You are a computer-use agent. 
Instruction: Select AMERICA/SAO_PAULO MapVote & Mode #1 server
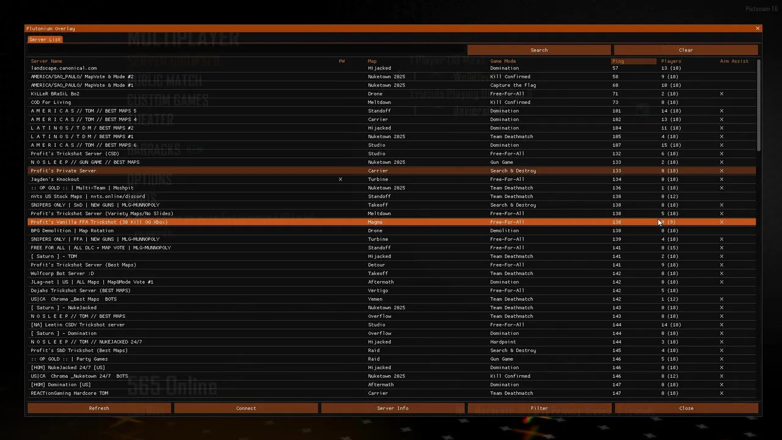392,85
